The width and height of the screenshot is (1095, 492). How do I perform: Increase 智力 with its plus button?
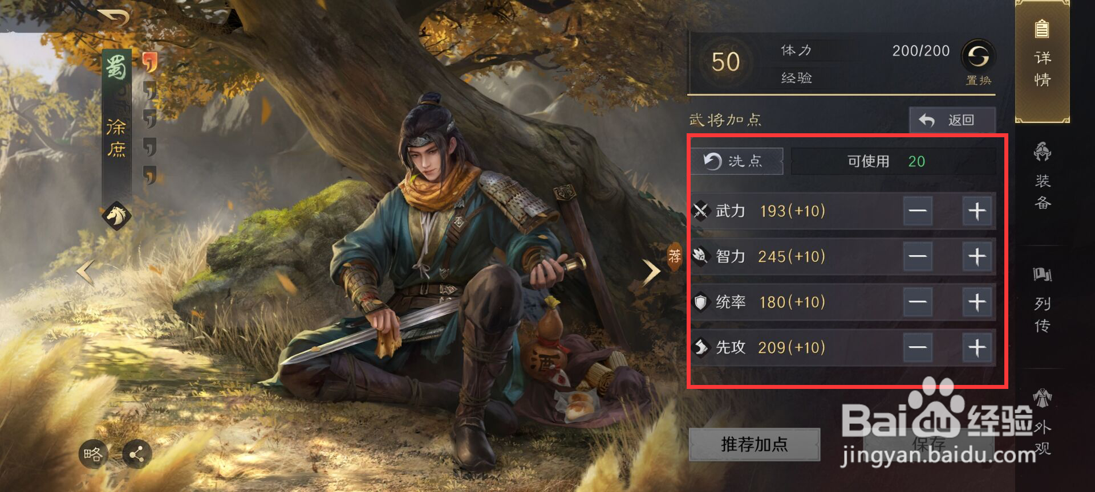(x=978, y=257)
